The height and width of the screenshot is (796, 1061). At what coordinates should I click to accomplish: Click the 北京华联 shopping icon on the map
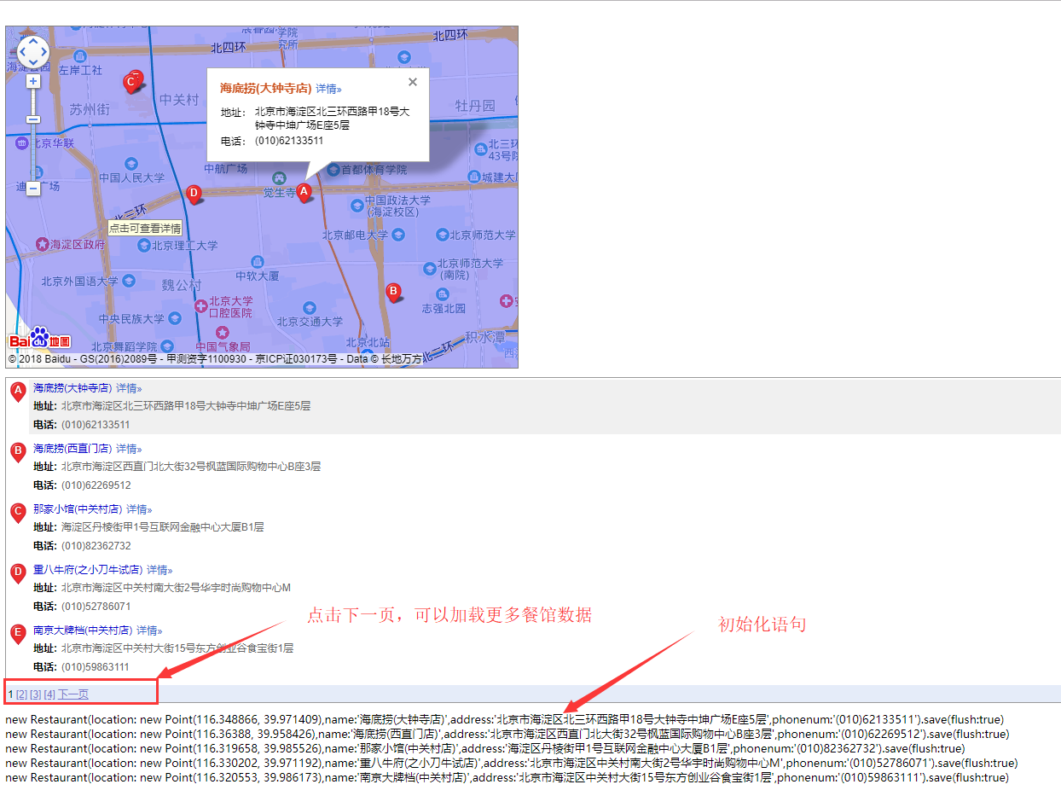pos(21,142)
